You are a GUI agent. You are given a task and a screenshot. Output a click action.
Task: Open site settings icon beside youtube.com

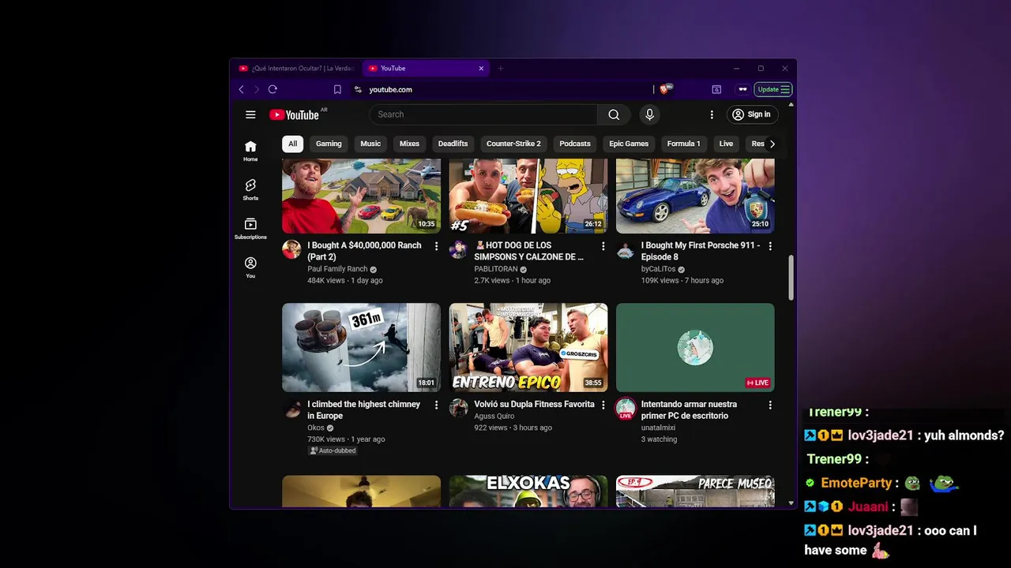coord(358,89)
